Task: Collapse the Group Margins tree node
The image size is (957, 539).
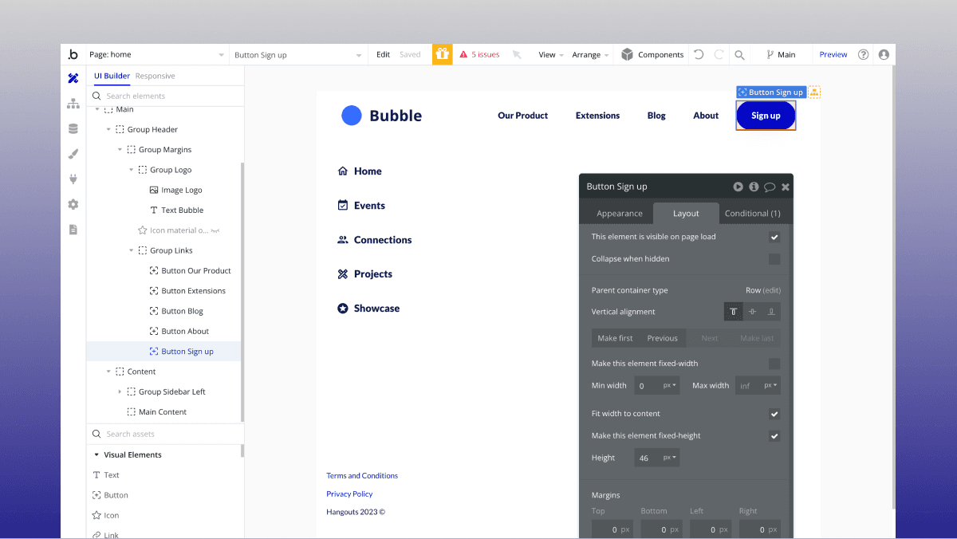Action: (x=120, y=150)
